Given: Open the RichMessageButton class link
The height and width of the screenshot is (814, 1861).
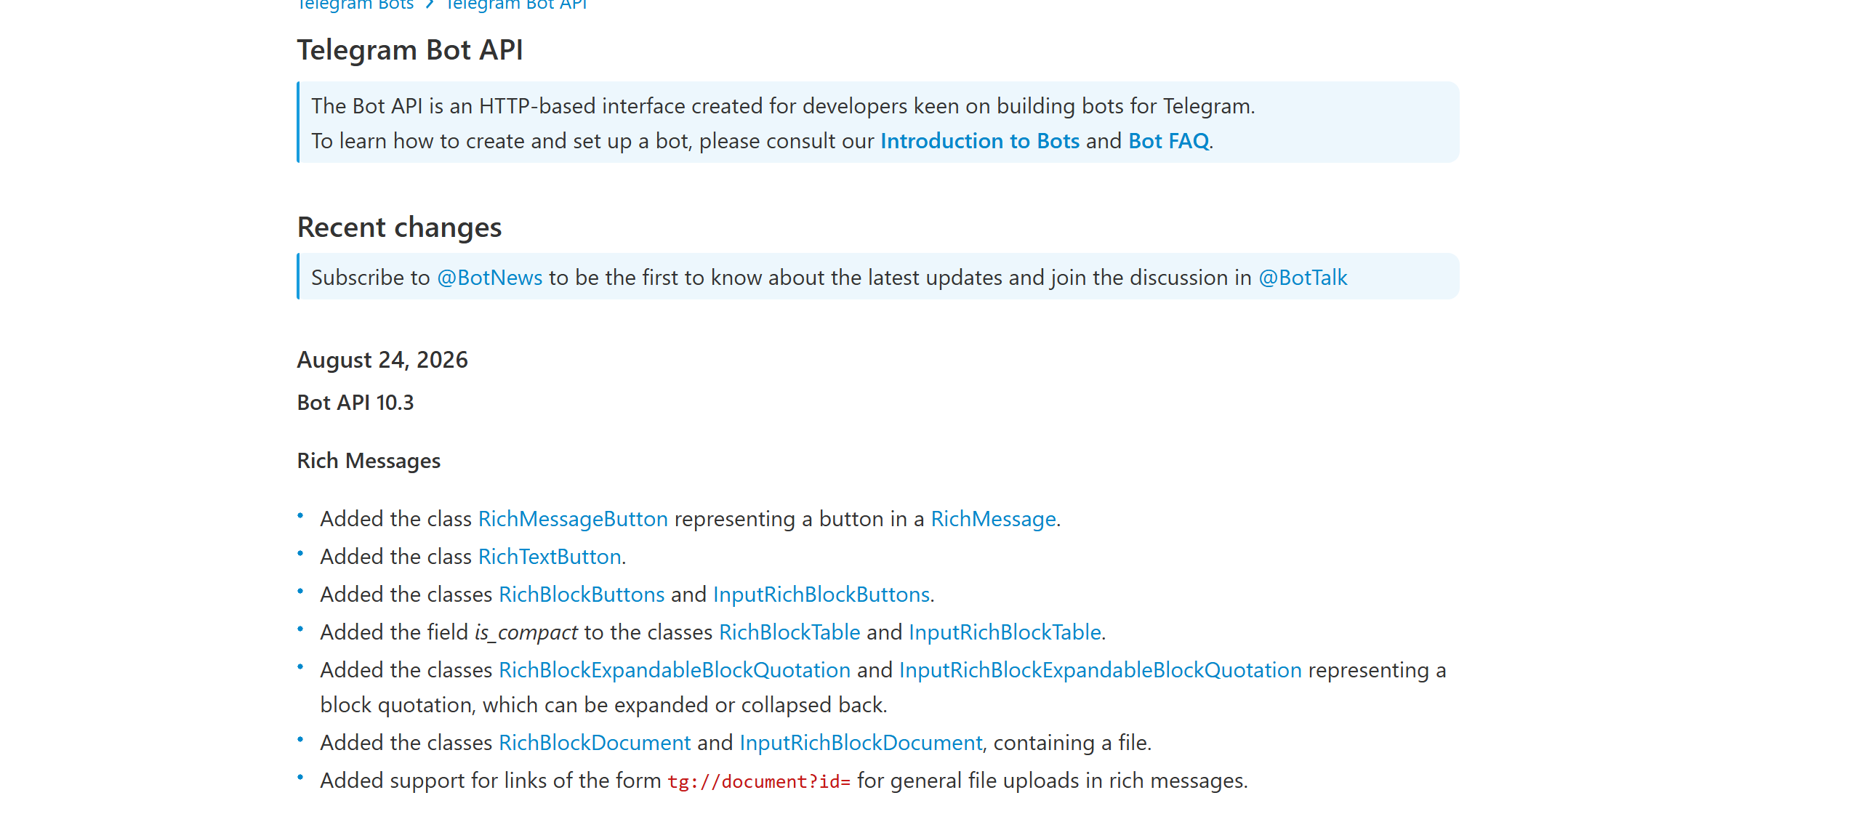Looking at the screenshot, I should (x=573, y=519).
